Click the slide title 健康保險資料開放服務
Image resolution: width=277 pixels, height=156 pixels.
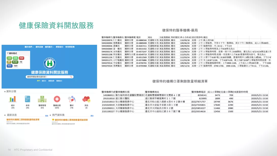(x=56, y=25)
